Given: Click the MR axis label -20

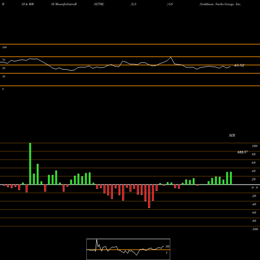Looking at the screenshot, I should click(254, 196).
